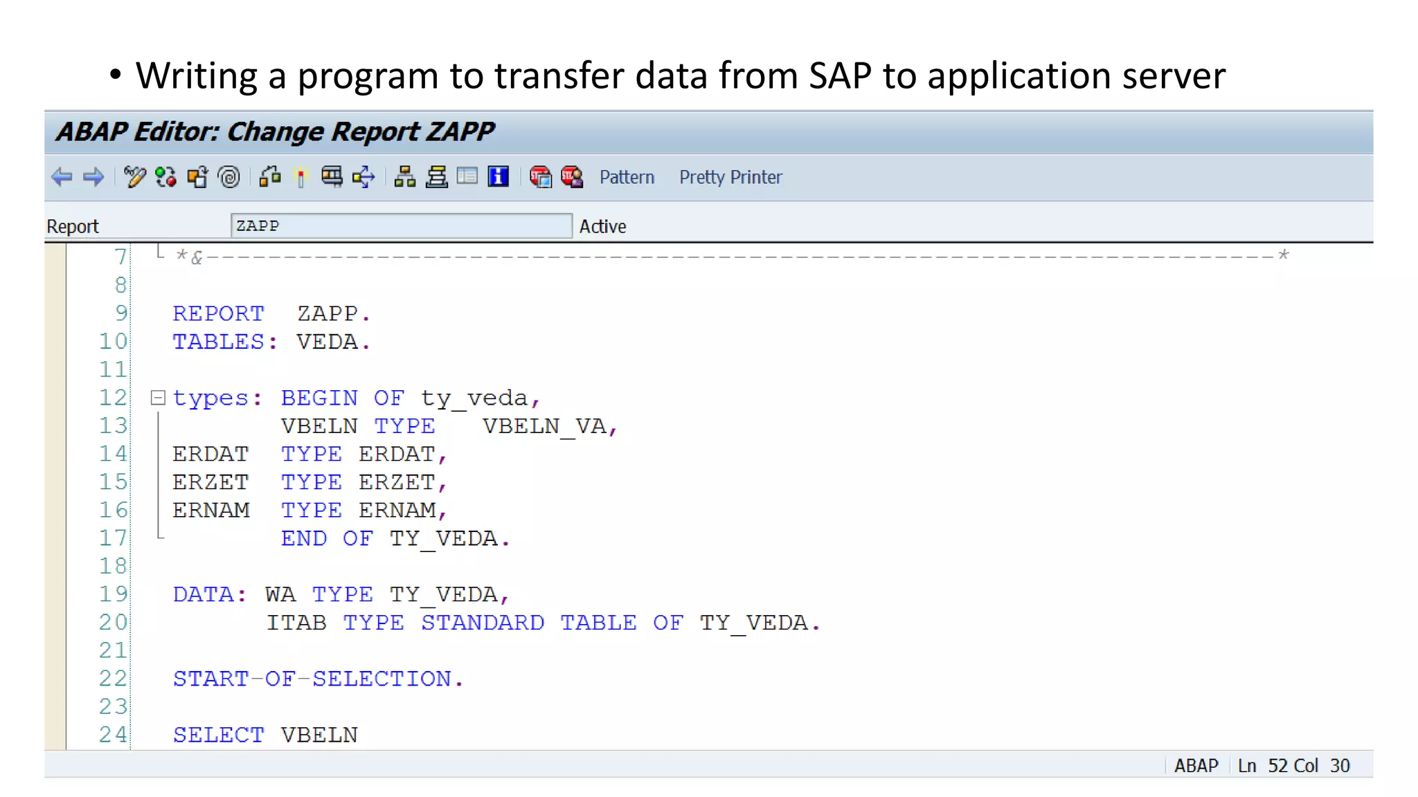Click the Report name field ZAPP
This screenshot has width=1418, height=797.
(401, 226)
